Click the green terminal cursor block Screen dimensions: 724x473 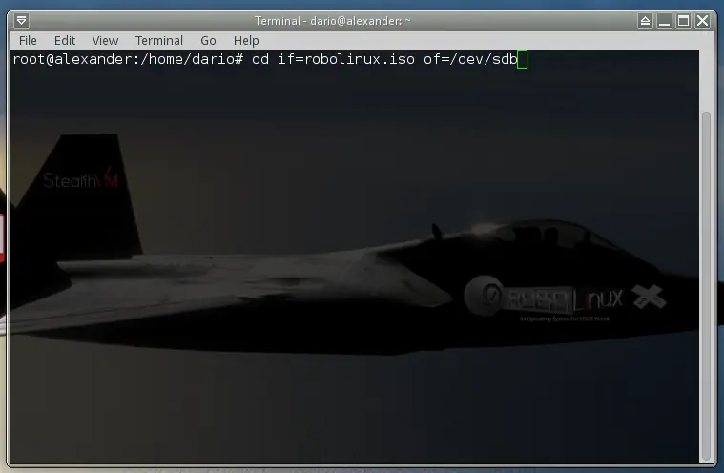coord(522,59)
